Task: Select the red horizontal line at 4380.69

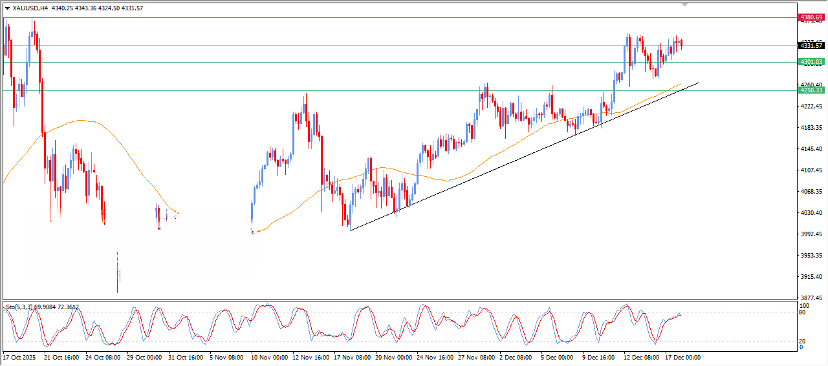Action: pos(388,17)
